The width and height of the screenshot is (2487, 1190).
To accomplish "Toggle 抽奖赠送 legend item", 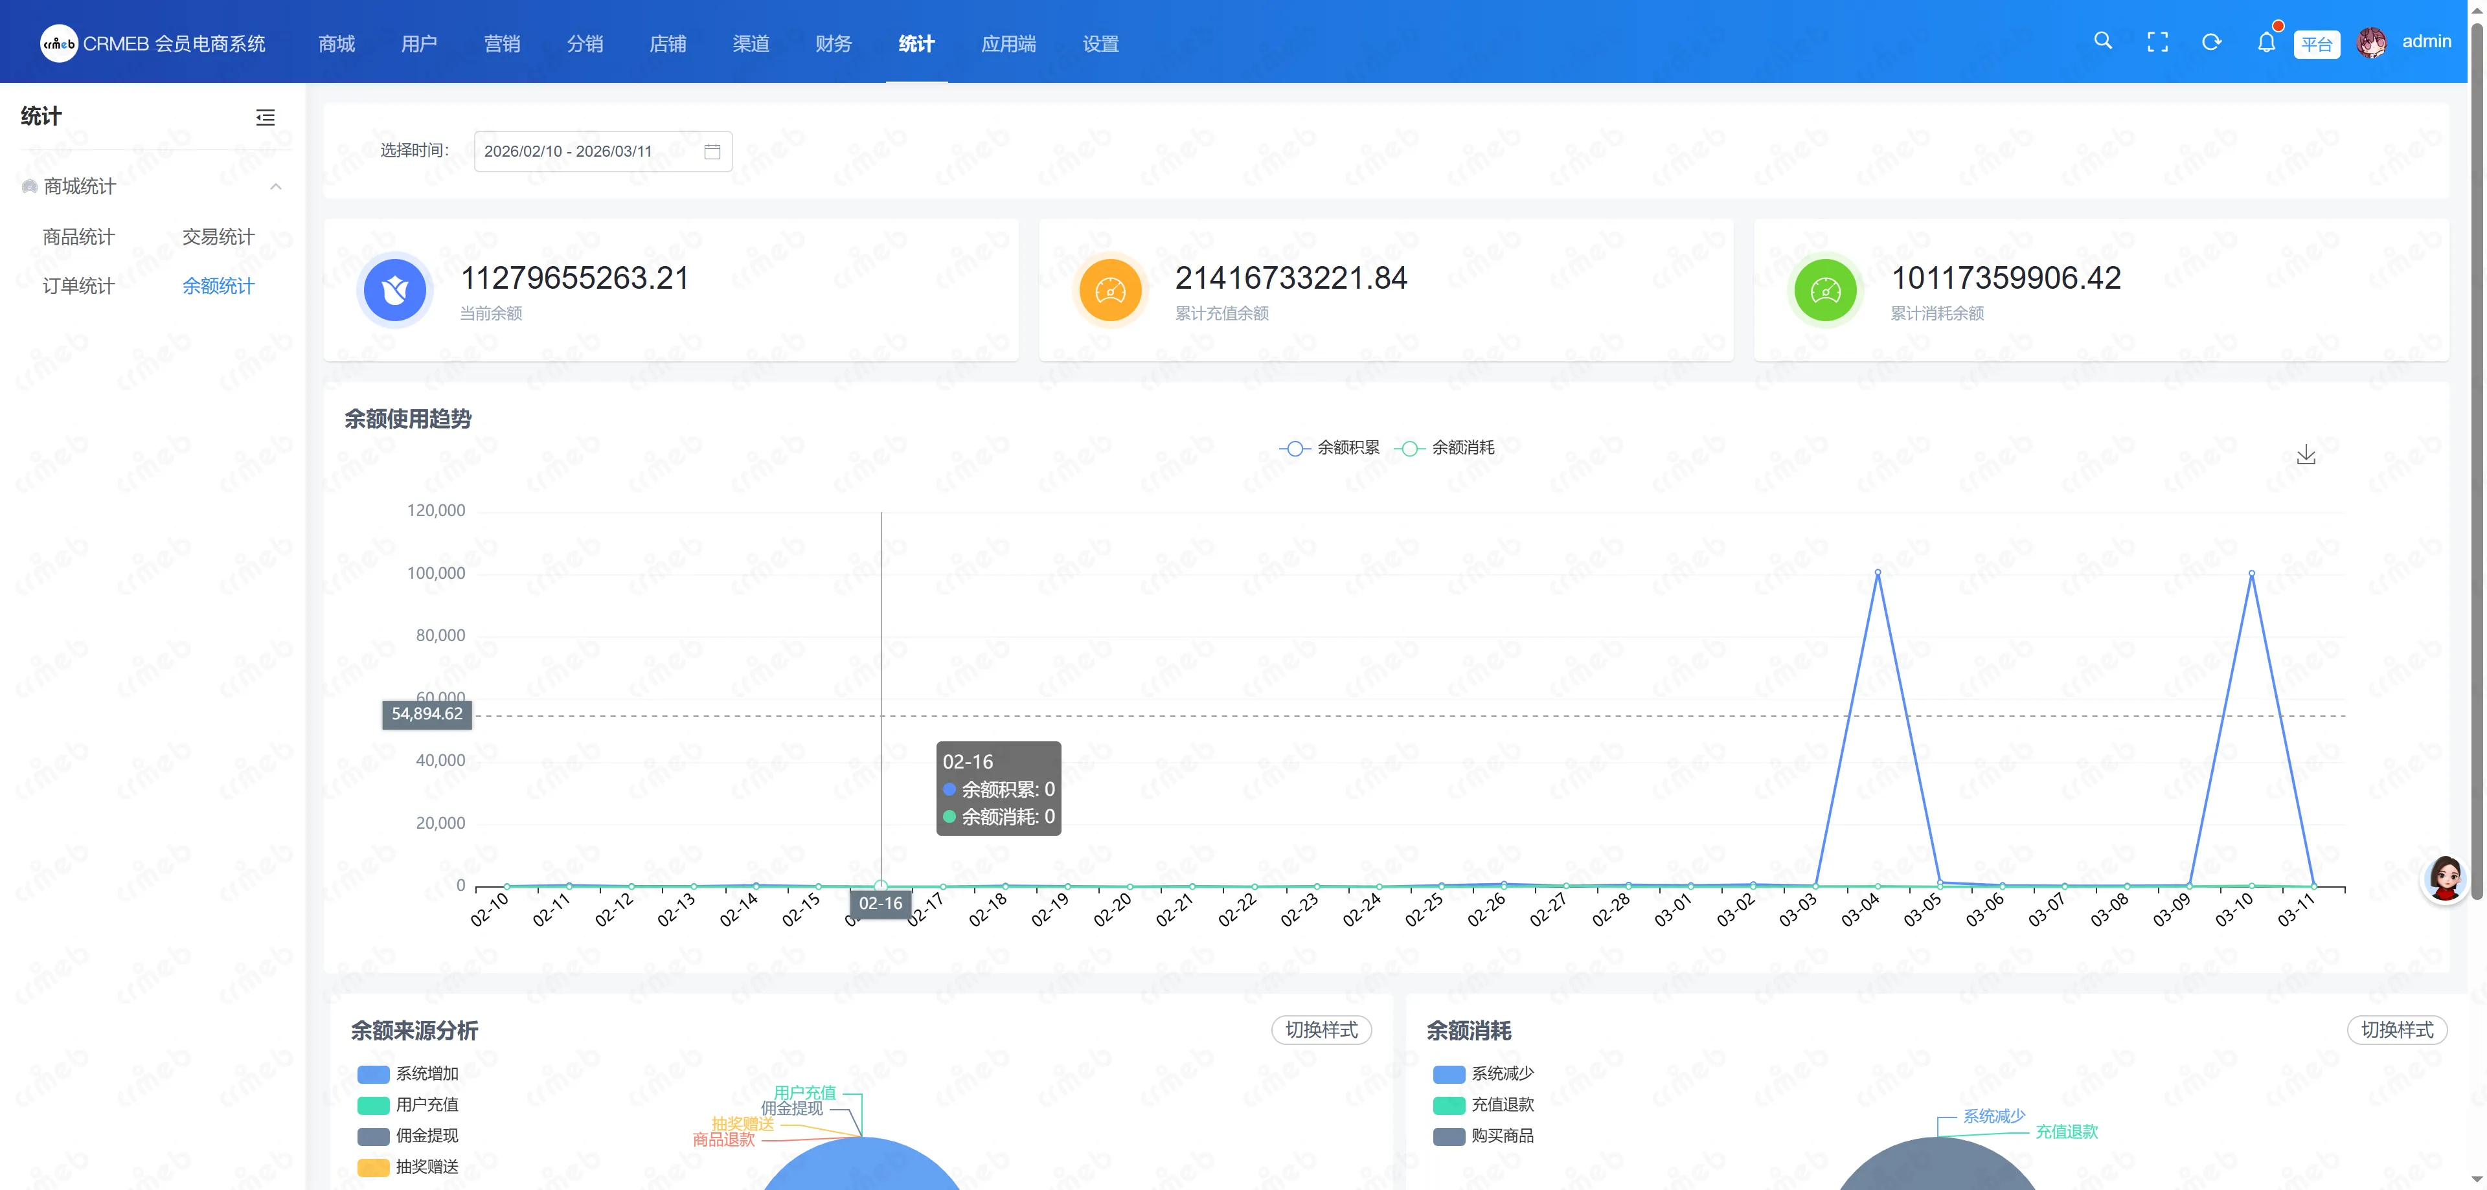I will 407,1167.
